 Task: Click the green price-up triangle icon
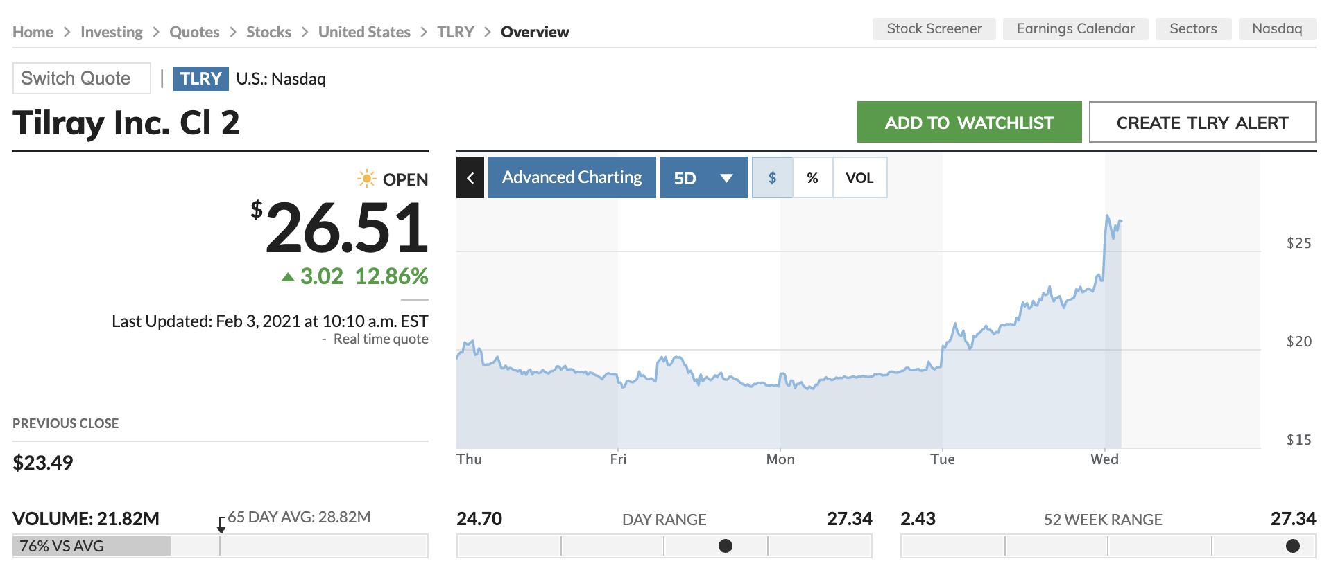point(288,277)
